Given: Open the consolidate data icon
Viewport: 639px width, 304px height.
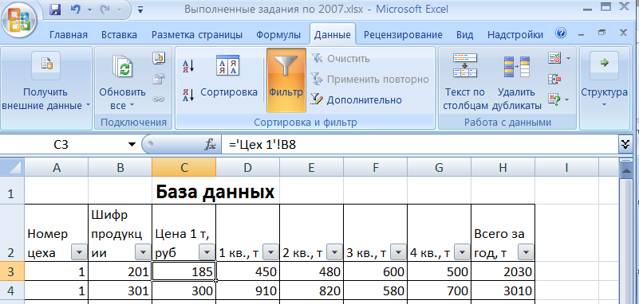Looking at the screenshot, I should click(554, 79).
